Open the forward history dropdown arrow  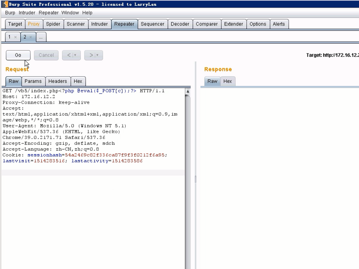pyautogui.click(x=97, y=55)
